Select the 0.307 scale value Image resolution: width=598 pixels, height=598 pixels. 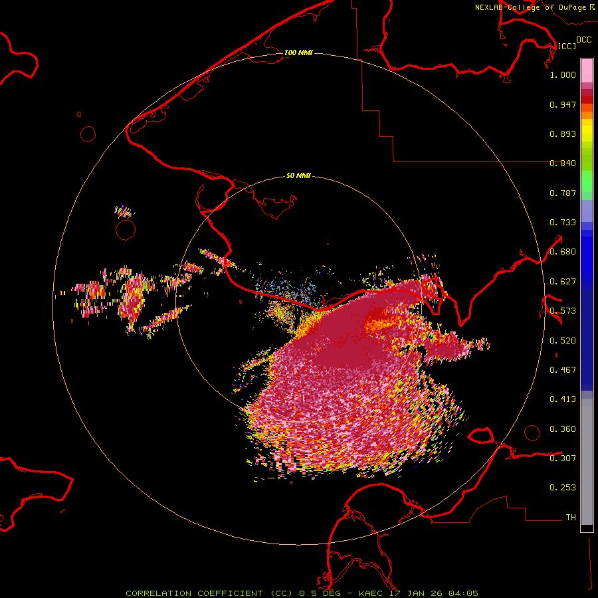[563, 458]
